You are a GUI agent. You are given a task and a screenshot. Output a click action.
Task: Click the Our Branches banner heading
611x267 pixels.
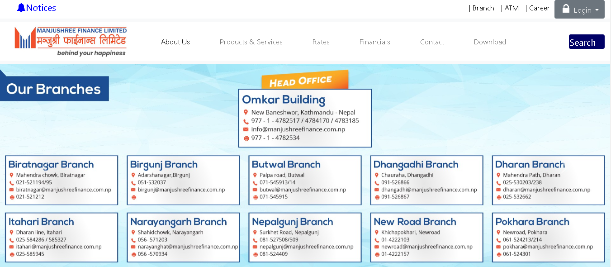pos(53,89)
